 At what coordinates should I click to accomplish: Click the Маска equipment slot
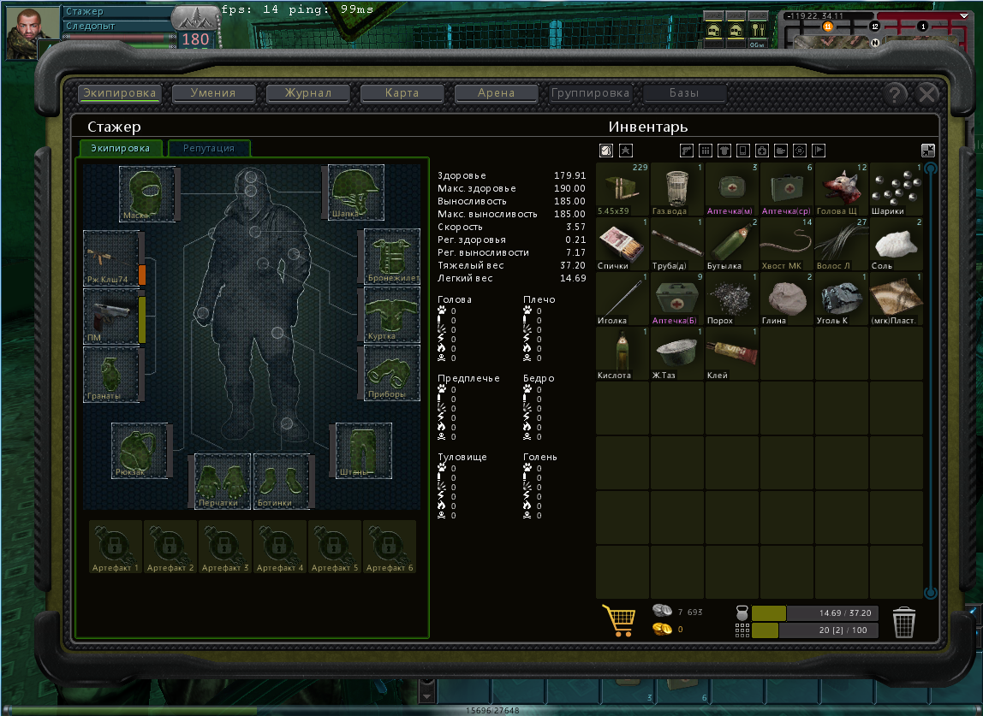[147, 193]
